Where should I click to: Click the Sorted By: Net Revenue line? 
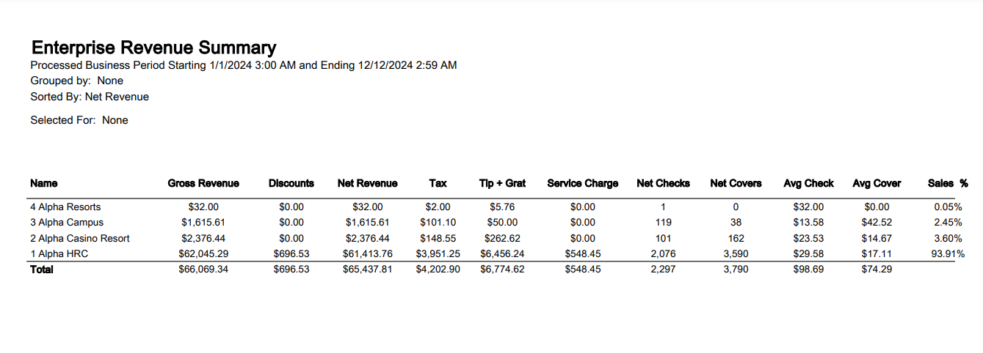coord(90,97)
